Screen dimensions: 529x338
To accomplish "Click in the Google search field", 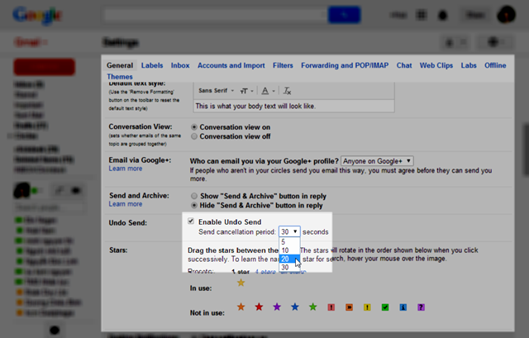I will [x=216, y=15].
